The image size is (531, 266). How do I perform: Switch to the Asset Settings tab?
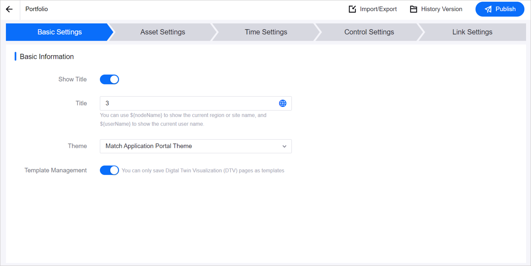pyautogui.click(x=162, y=32)
